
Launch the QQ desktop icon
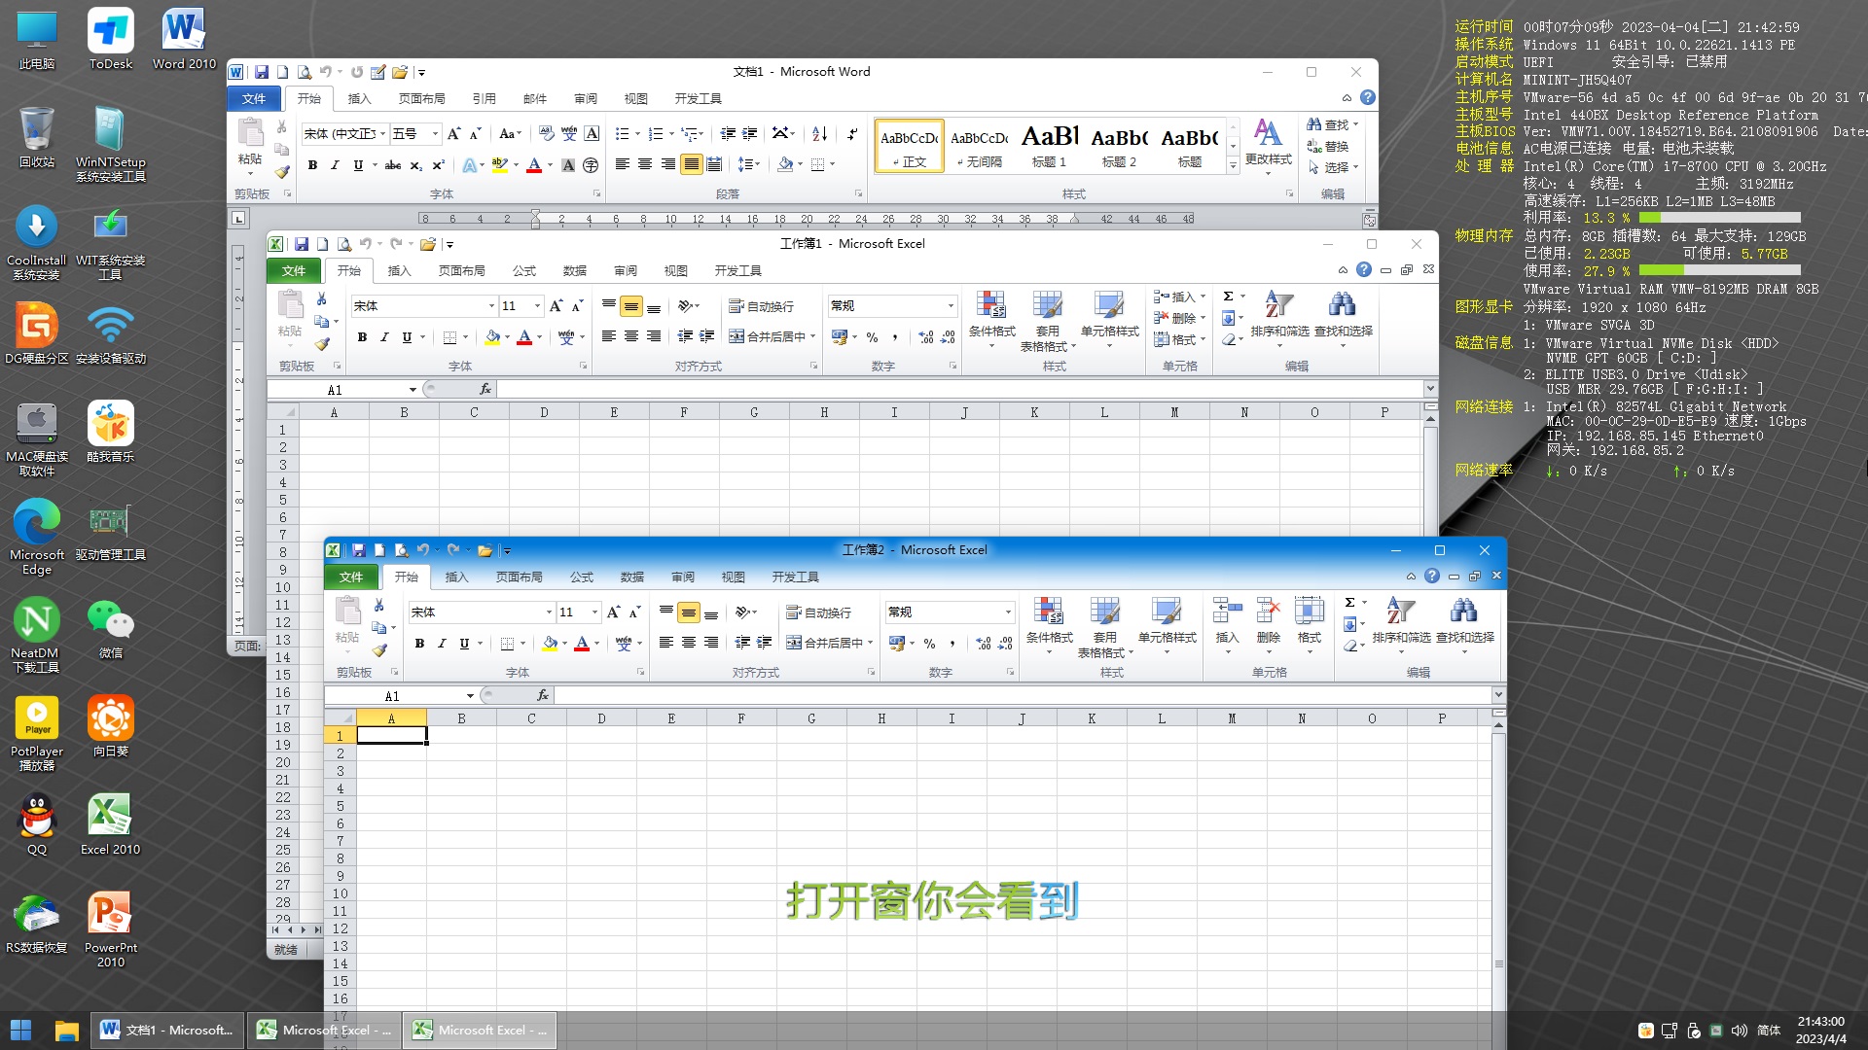pos(36,824)
